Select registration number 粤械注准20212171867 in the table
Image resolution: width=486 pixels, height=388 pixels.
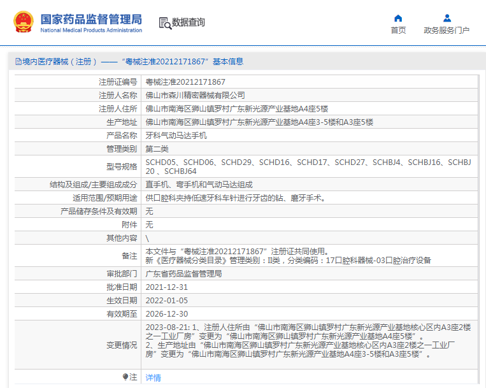185,82
